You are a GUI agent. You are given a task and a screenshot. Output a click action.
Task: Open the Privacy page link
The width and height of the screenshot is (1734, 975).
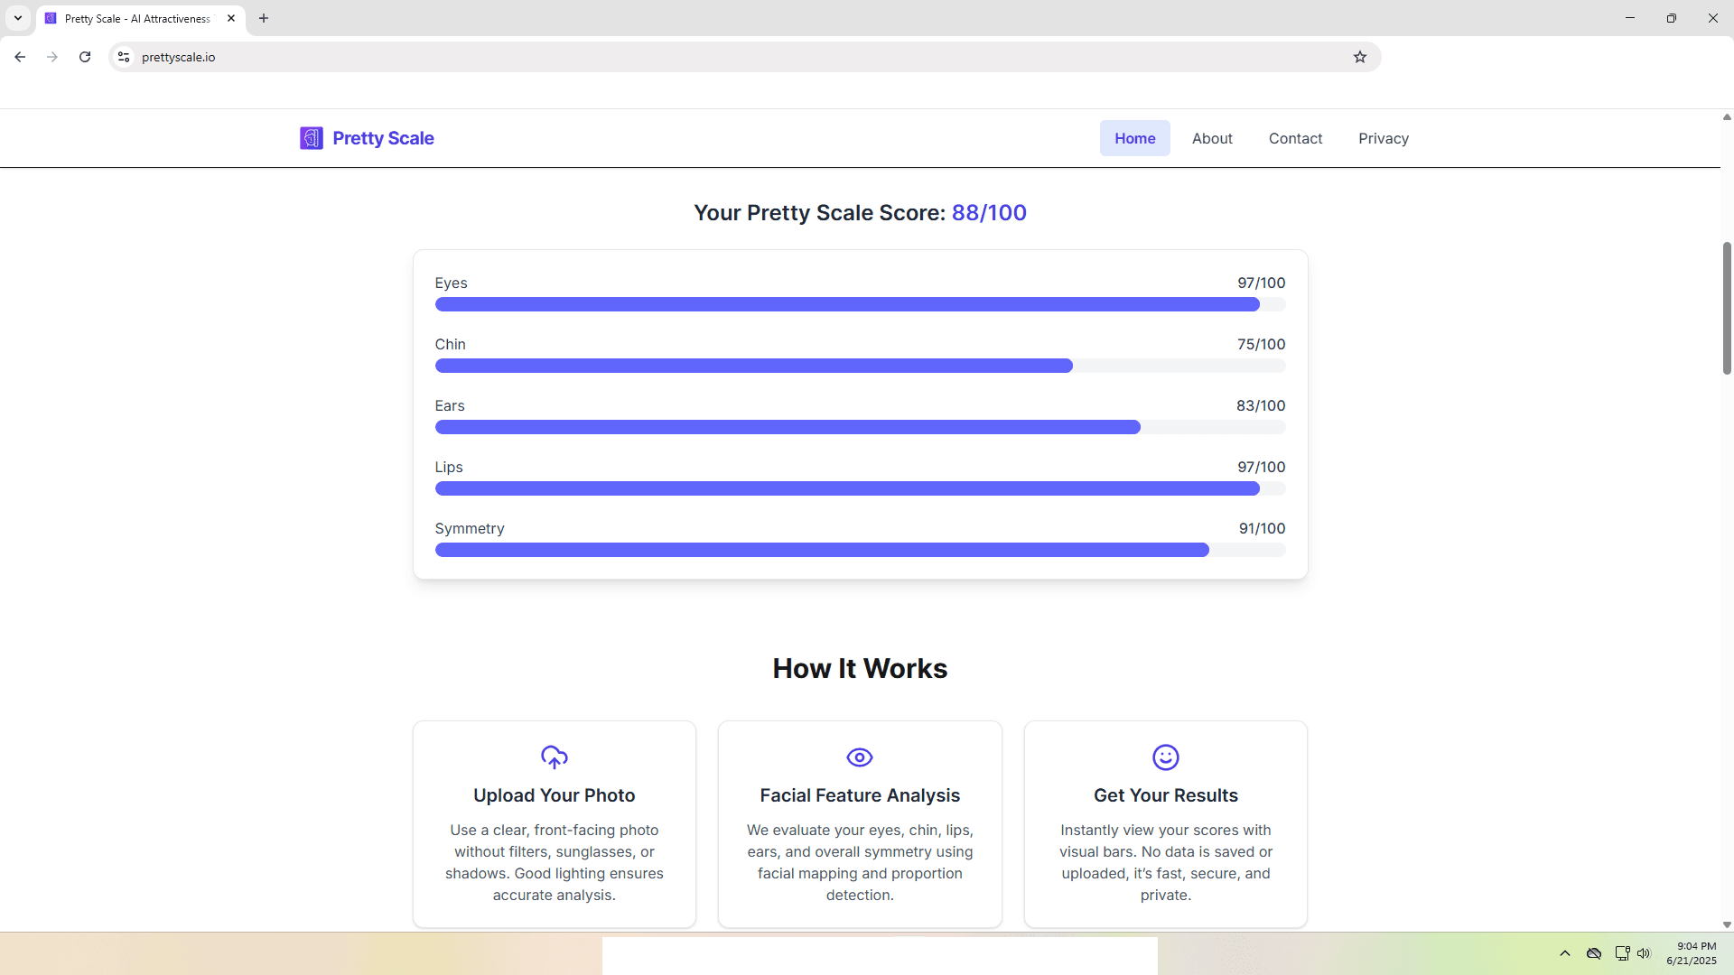point(1384,138)
